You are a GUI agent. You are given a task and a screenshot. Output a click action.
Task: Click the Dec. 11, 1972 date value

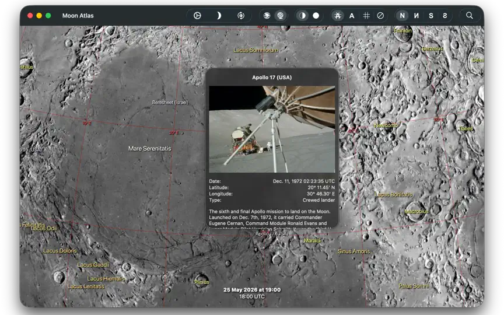(304, 181)
